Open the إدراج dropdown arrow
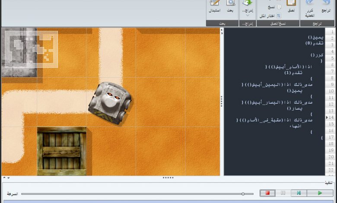337x203 pixels. tap(248, 15)
